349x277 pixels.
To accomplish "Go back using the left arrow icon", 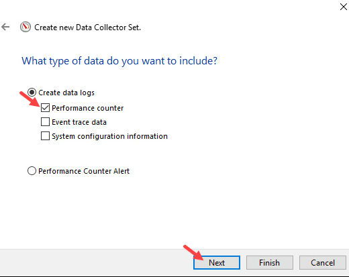I will point(5,27).
